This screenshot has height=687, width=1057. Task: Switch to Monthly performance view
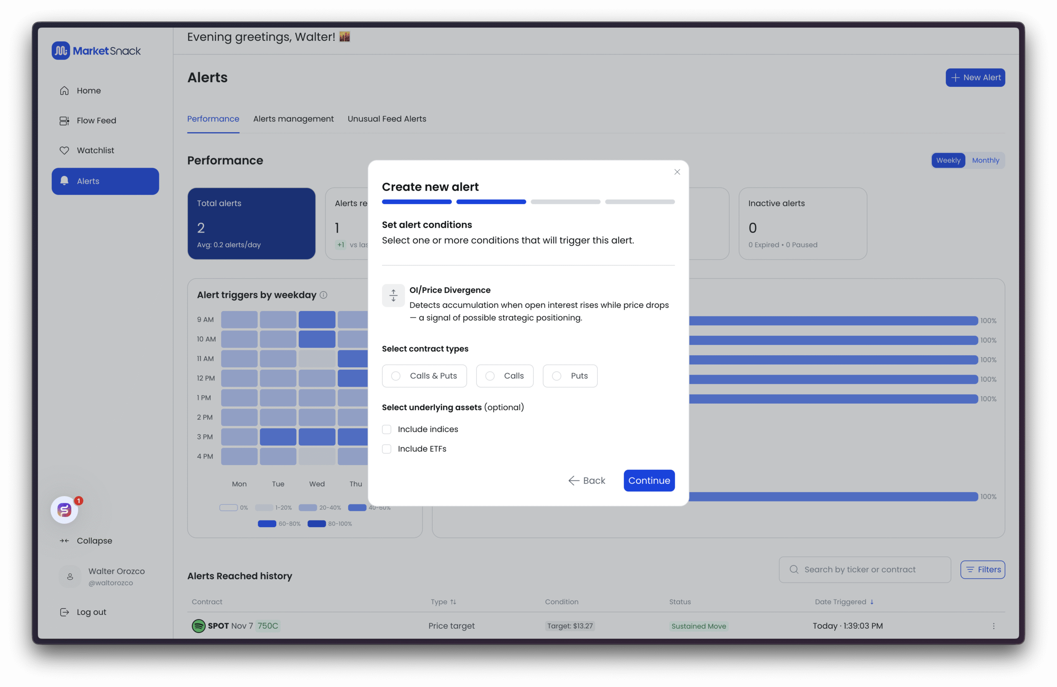(x=985, y=160)
